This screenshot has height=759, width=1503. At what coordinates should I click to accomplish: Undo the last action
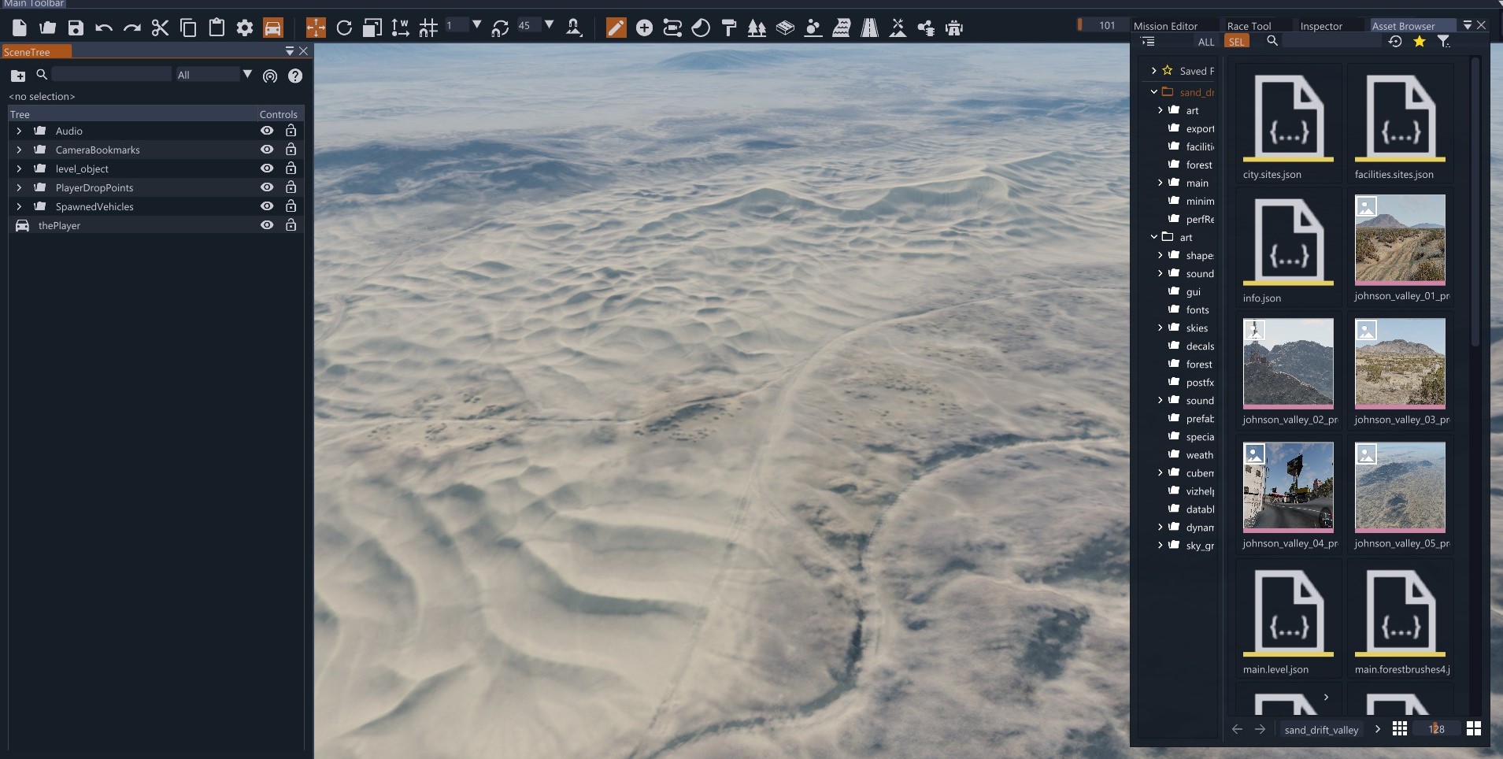click(104, 28)
